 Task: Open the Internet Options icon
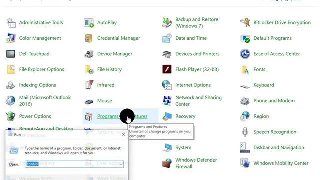(167, 85)
